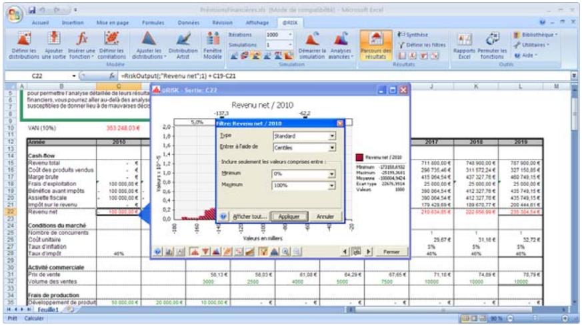Click the Annuler button
Viewport: 582px width, 325px height.
325,217
